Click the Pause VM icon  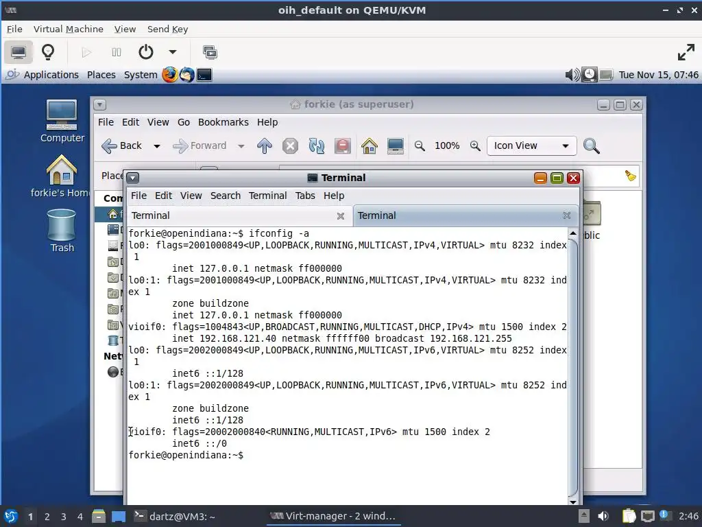point(117,52)
